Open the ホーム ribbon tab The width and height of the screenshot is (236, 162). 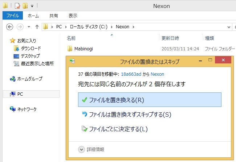[33, 16]
